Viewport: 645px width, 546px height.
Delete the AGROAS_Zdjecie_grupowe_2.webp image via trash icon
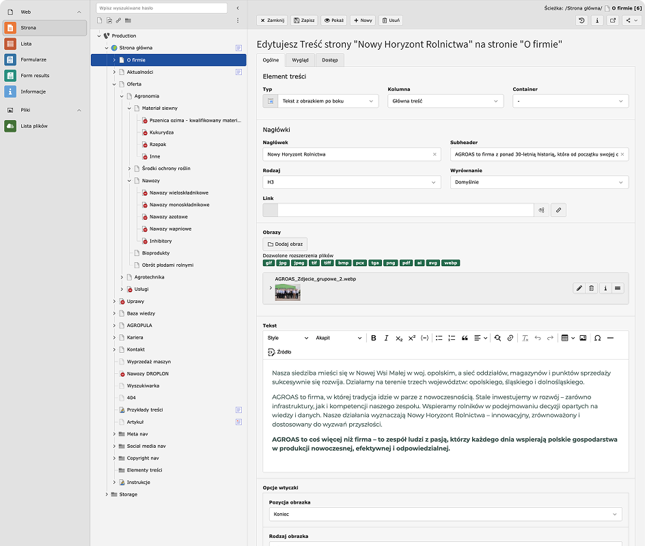point(592,289)
